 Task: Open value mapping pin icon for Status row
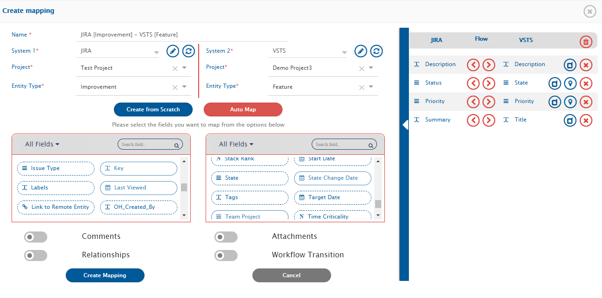coord(570,84)
